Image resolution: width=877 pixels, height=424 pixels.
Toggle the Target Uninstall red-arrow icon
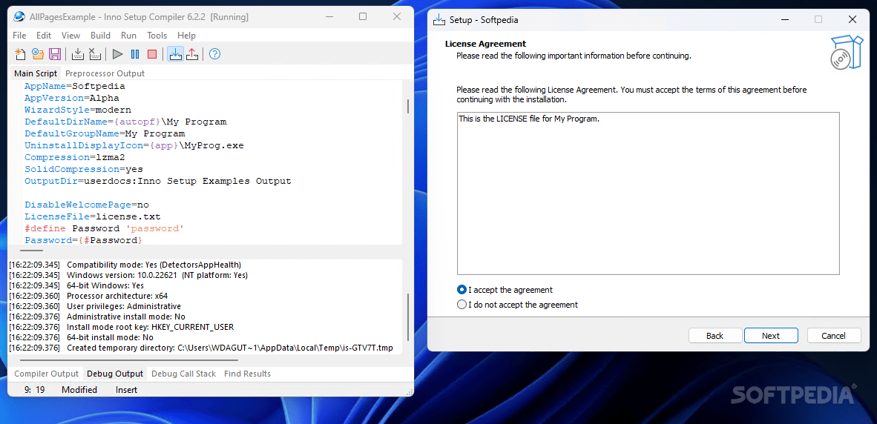192,54
